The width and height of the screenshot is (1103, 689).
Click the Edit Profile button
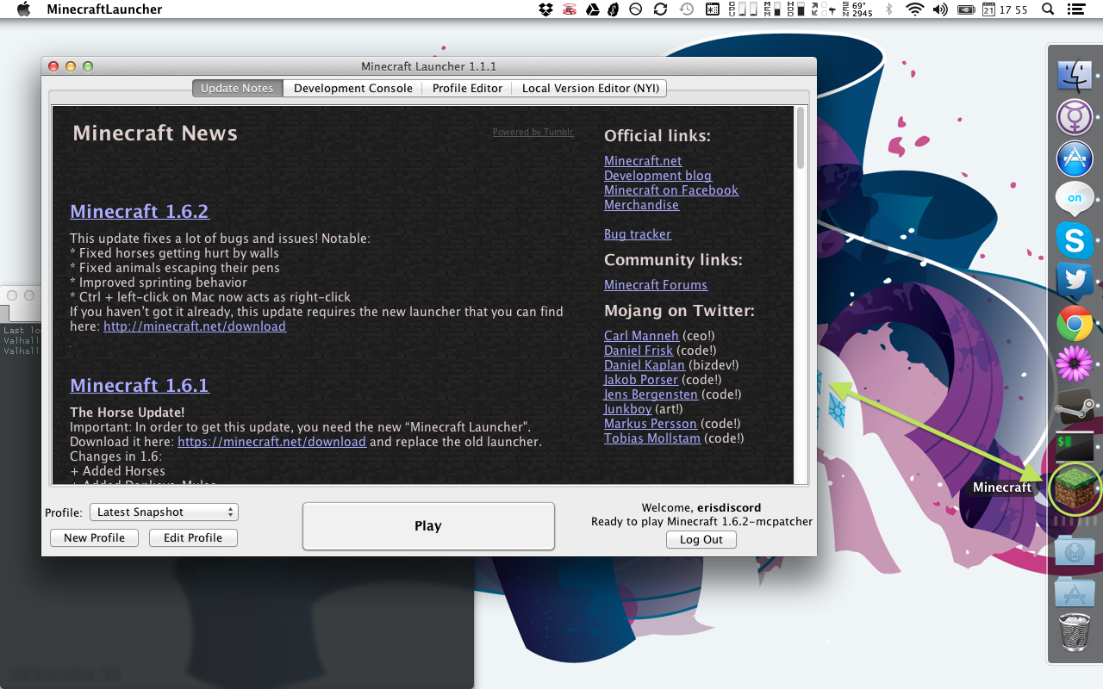(193, 538)
